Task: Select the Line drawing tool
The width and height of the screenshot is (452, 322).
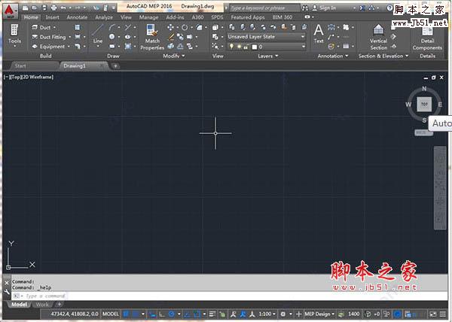Action: (x=98, y=35)
